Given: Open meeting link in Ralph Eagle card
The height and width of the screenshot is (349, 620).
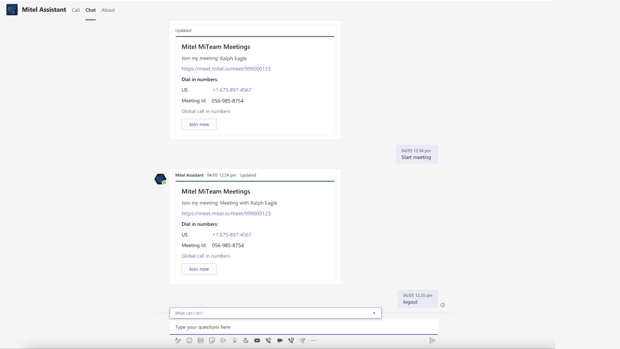Looking at the screenshot, I should pos(226,69).
